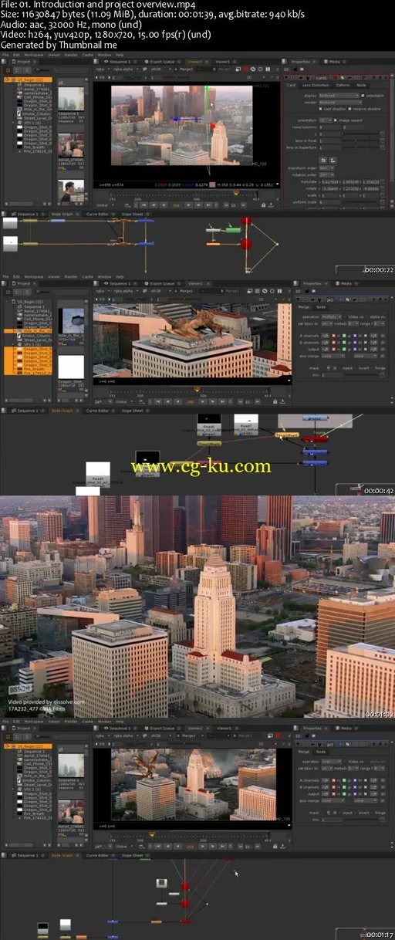Select Export Queue tab in the 00:00:22 frame
This screenshot has height=940, width=395.
point(162,61)
